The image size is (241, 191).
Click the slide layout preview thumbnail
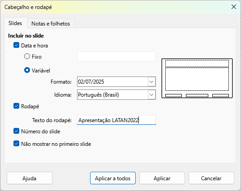pos(197,78)
